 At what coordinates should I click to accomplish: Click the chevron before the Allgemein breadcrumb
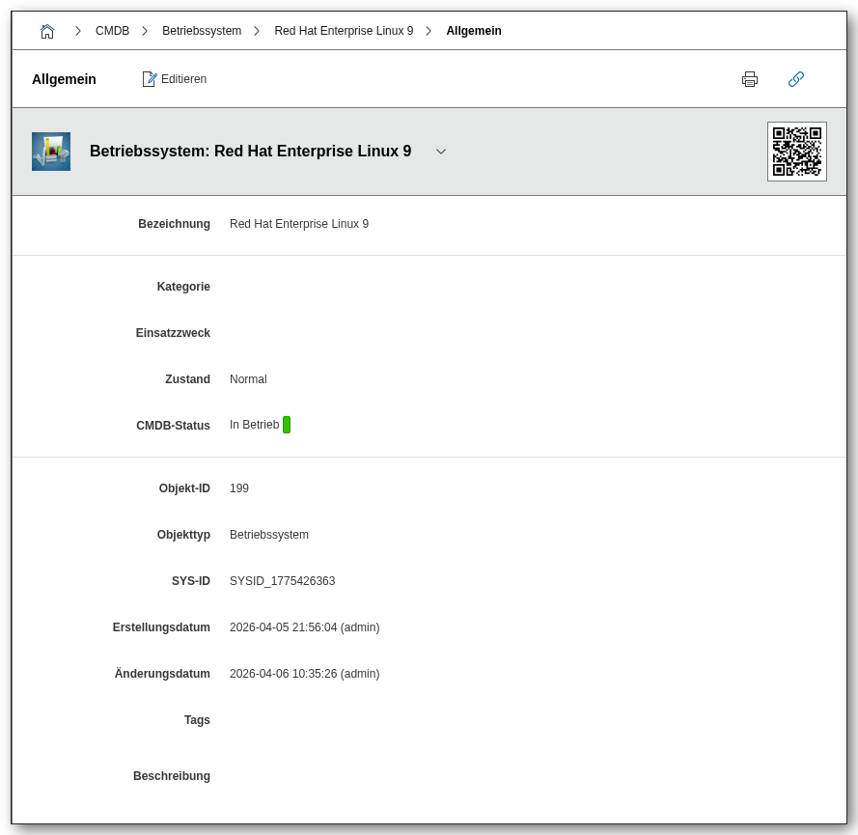[x=429, y=31]
